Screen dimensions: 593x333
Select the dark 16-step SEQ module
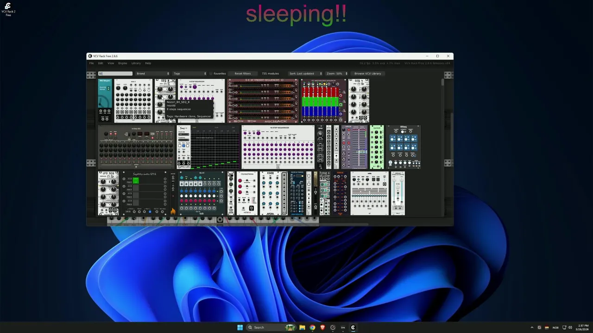136,147
